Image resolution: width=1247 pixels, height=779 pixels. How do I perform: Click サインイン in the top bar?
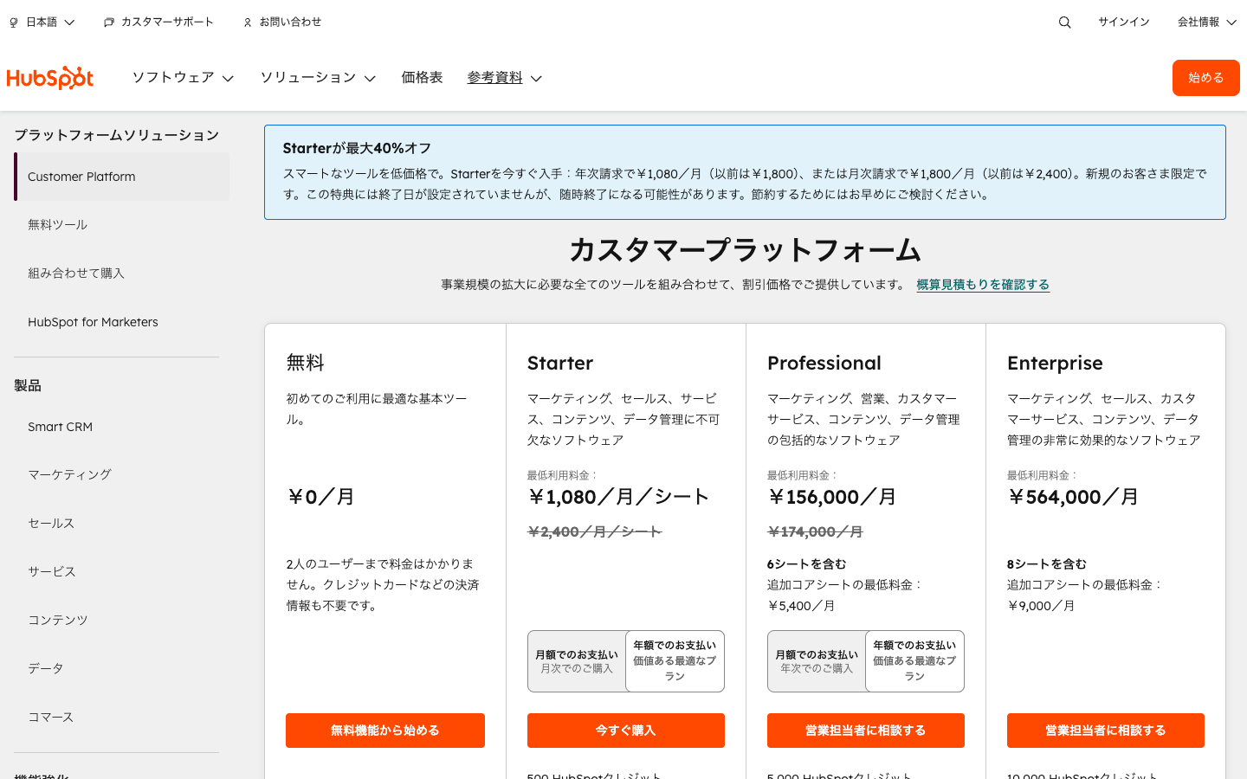pos(1123,22)
